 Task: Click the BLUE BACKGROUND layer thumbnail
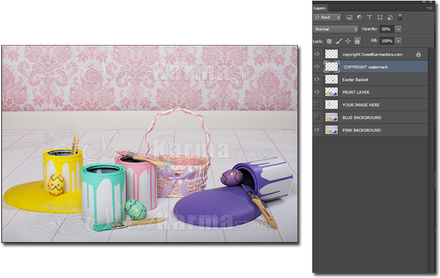(x=331, y=117)
